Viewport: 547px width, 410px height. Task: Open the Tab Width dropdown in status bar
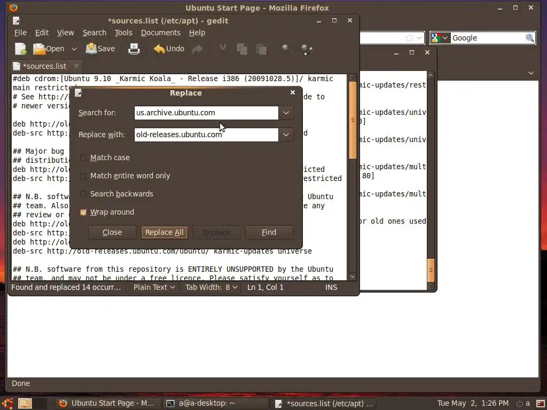210,287
